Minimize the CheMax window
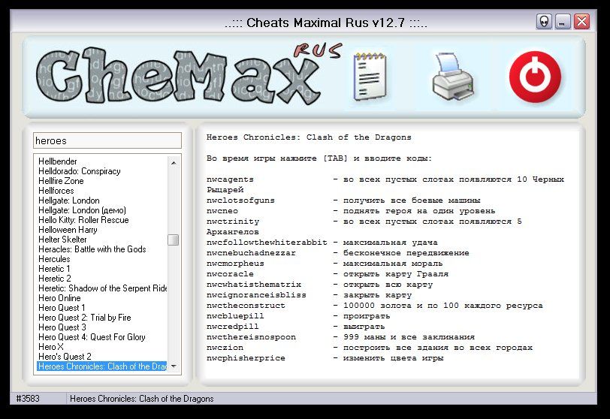Screen dimensions: 610x419 (563, 22)
